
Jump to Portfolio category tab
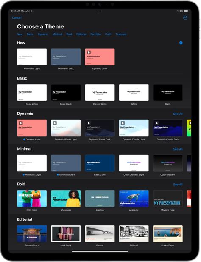click(x=95, y=34)
